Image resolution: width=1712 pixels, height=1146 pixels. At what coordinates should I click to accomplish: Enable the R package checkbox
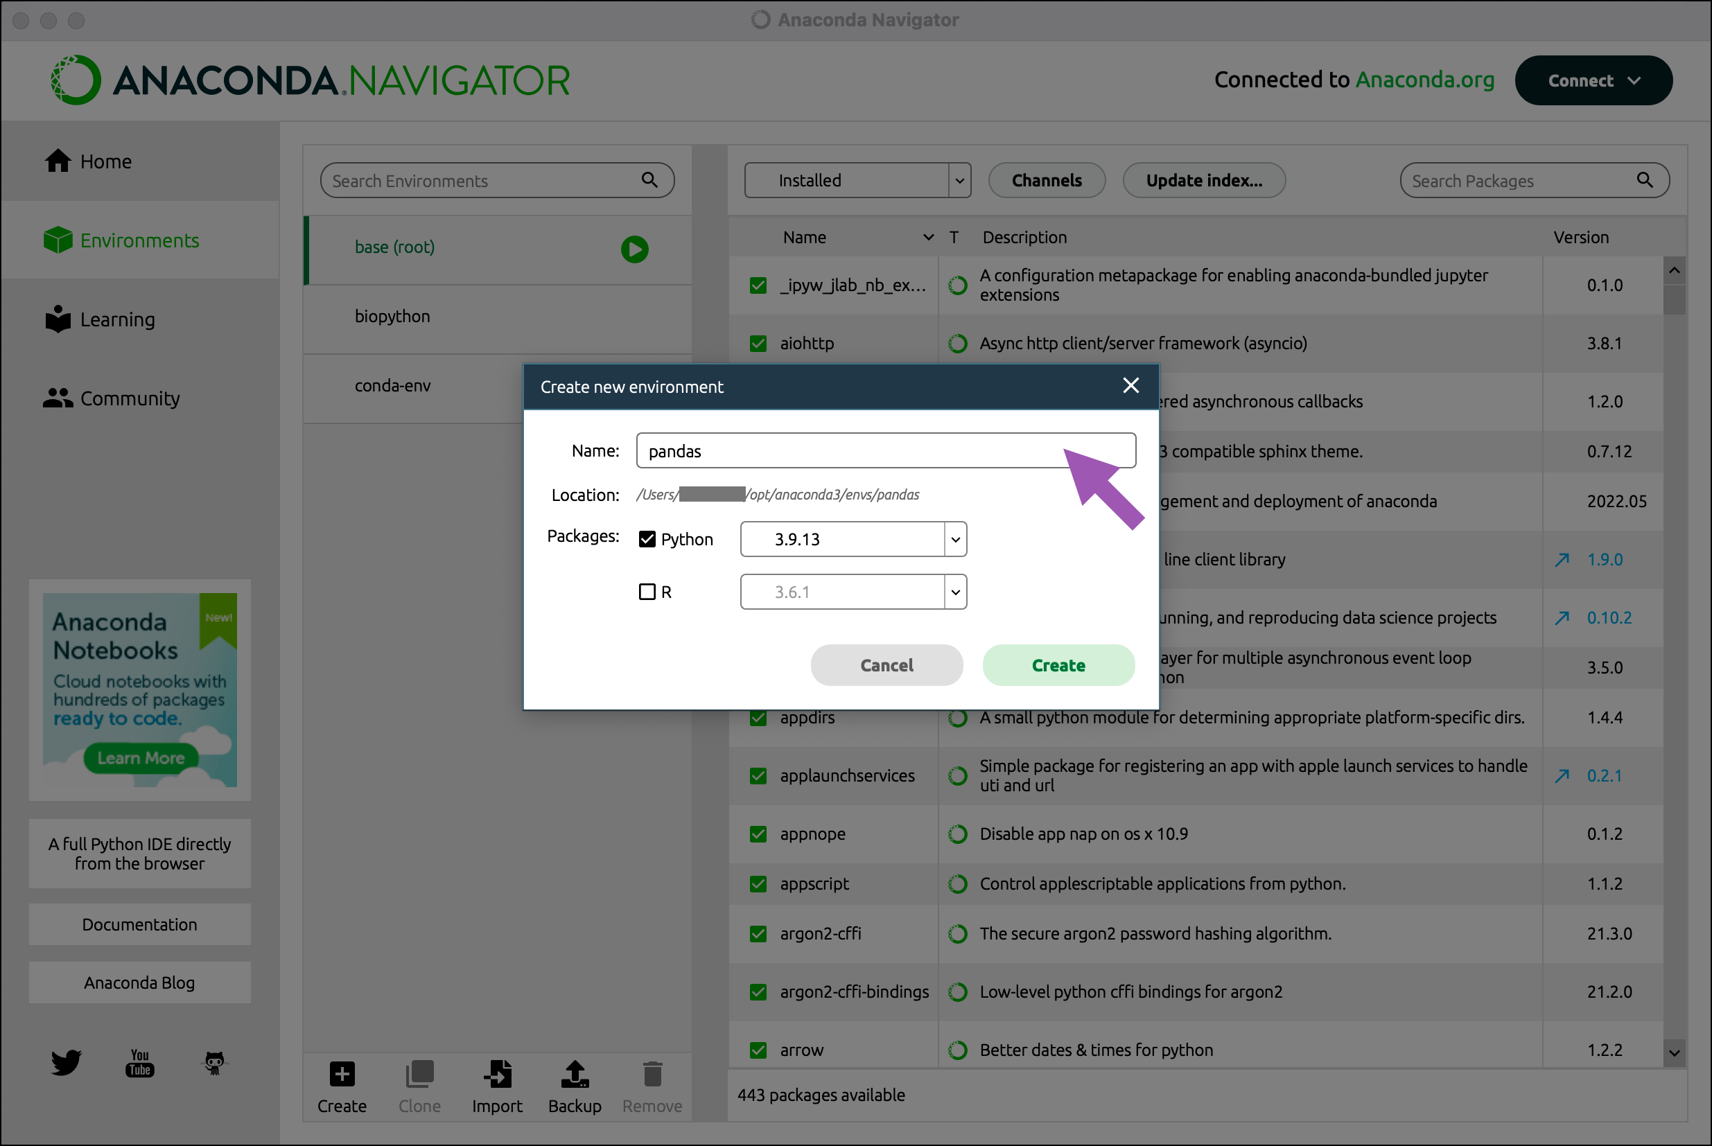(647, 591)
